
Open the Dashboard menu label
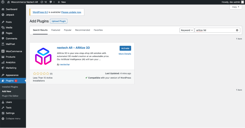point(12,9)
